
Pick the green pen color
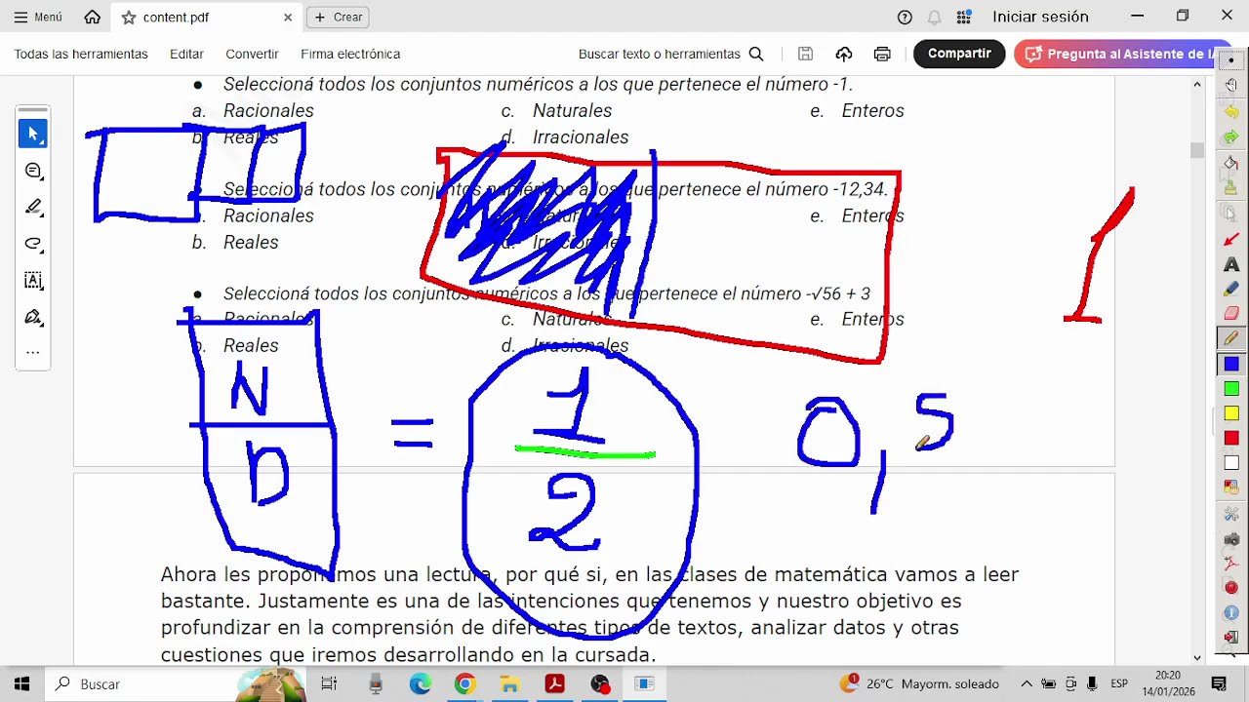click(1231, 389)
